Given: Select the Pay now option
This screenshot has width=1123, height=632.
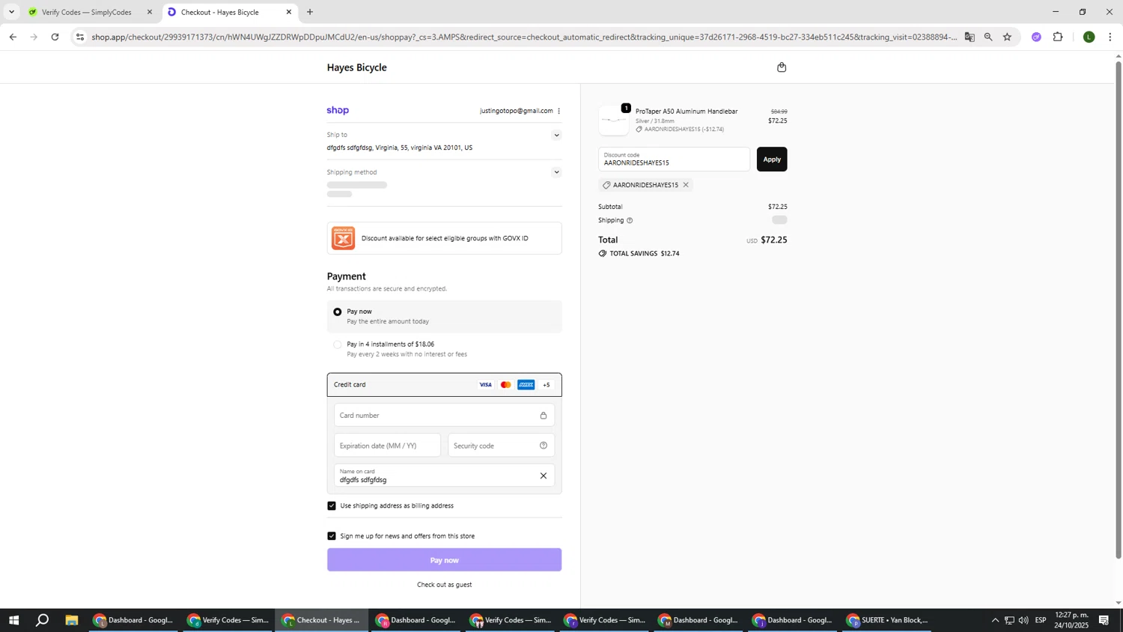Looking at the screenshot, I should (x=445, y=316).
